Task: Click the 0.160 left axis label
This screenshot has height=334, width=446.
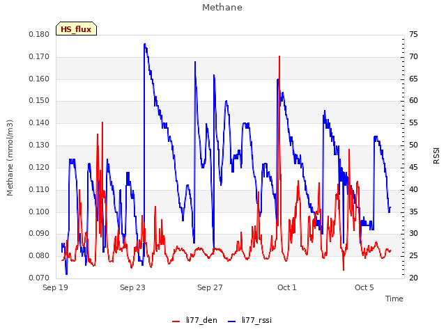Action: (39, 79)
